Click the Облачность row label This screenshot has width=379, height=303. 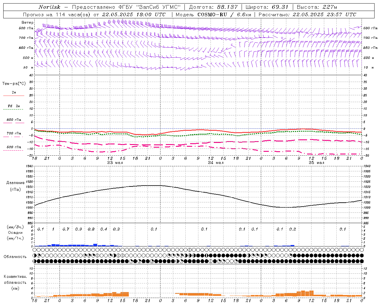15,257
